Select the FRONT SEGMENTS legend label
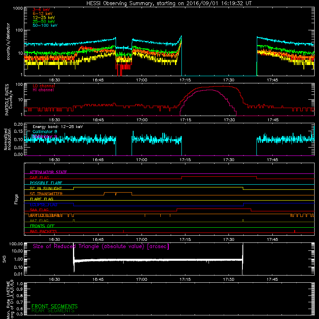The width and height of the screenshot is (319, 319). pos(55,306)
